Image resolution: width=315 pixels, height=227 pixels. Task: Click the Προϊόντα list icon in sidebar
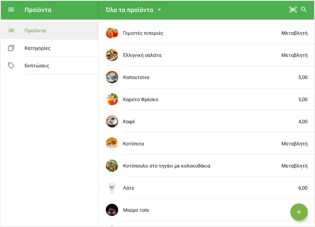tap(11, 31)
